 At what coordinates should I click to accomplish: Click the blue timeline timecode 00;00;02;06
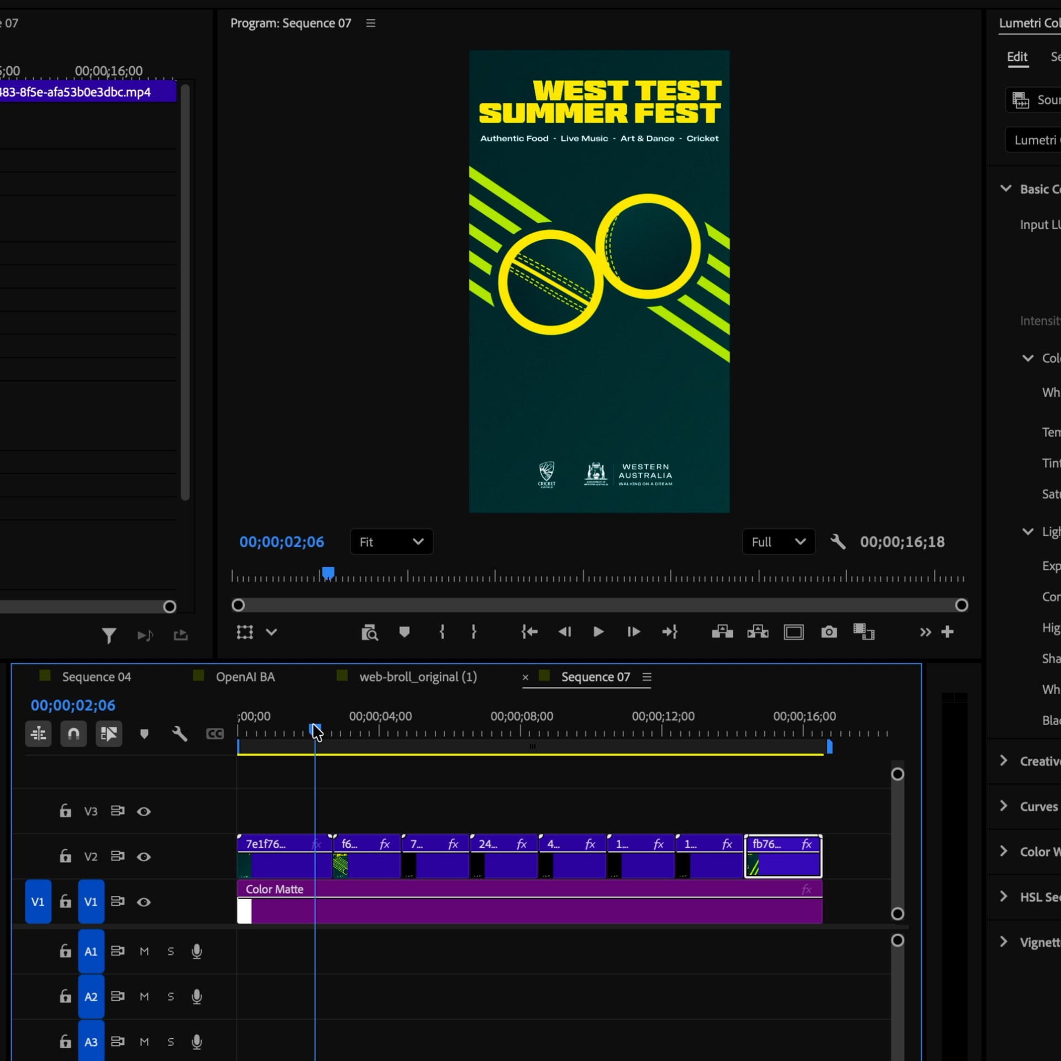[x=73, y=705]
